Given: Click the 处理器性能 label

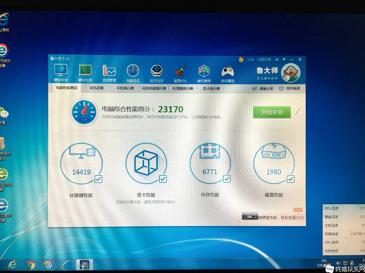Looking at the screenshot, I should click(x=81, y=195).
